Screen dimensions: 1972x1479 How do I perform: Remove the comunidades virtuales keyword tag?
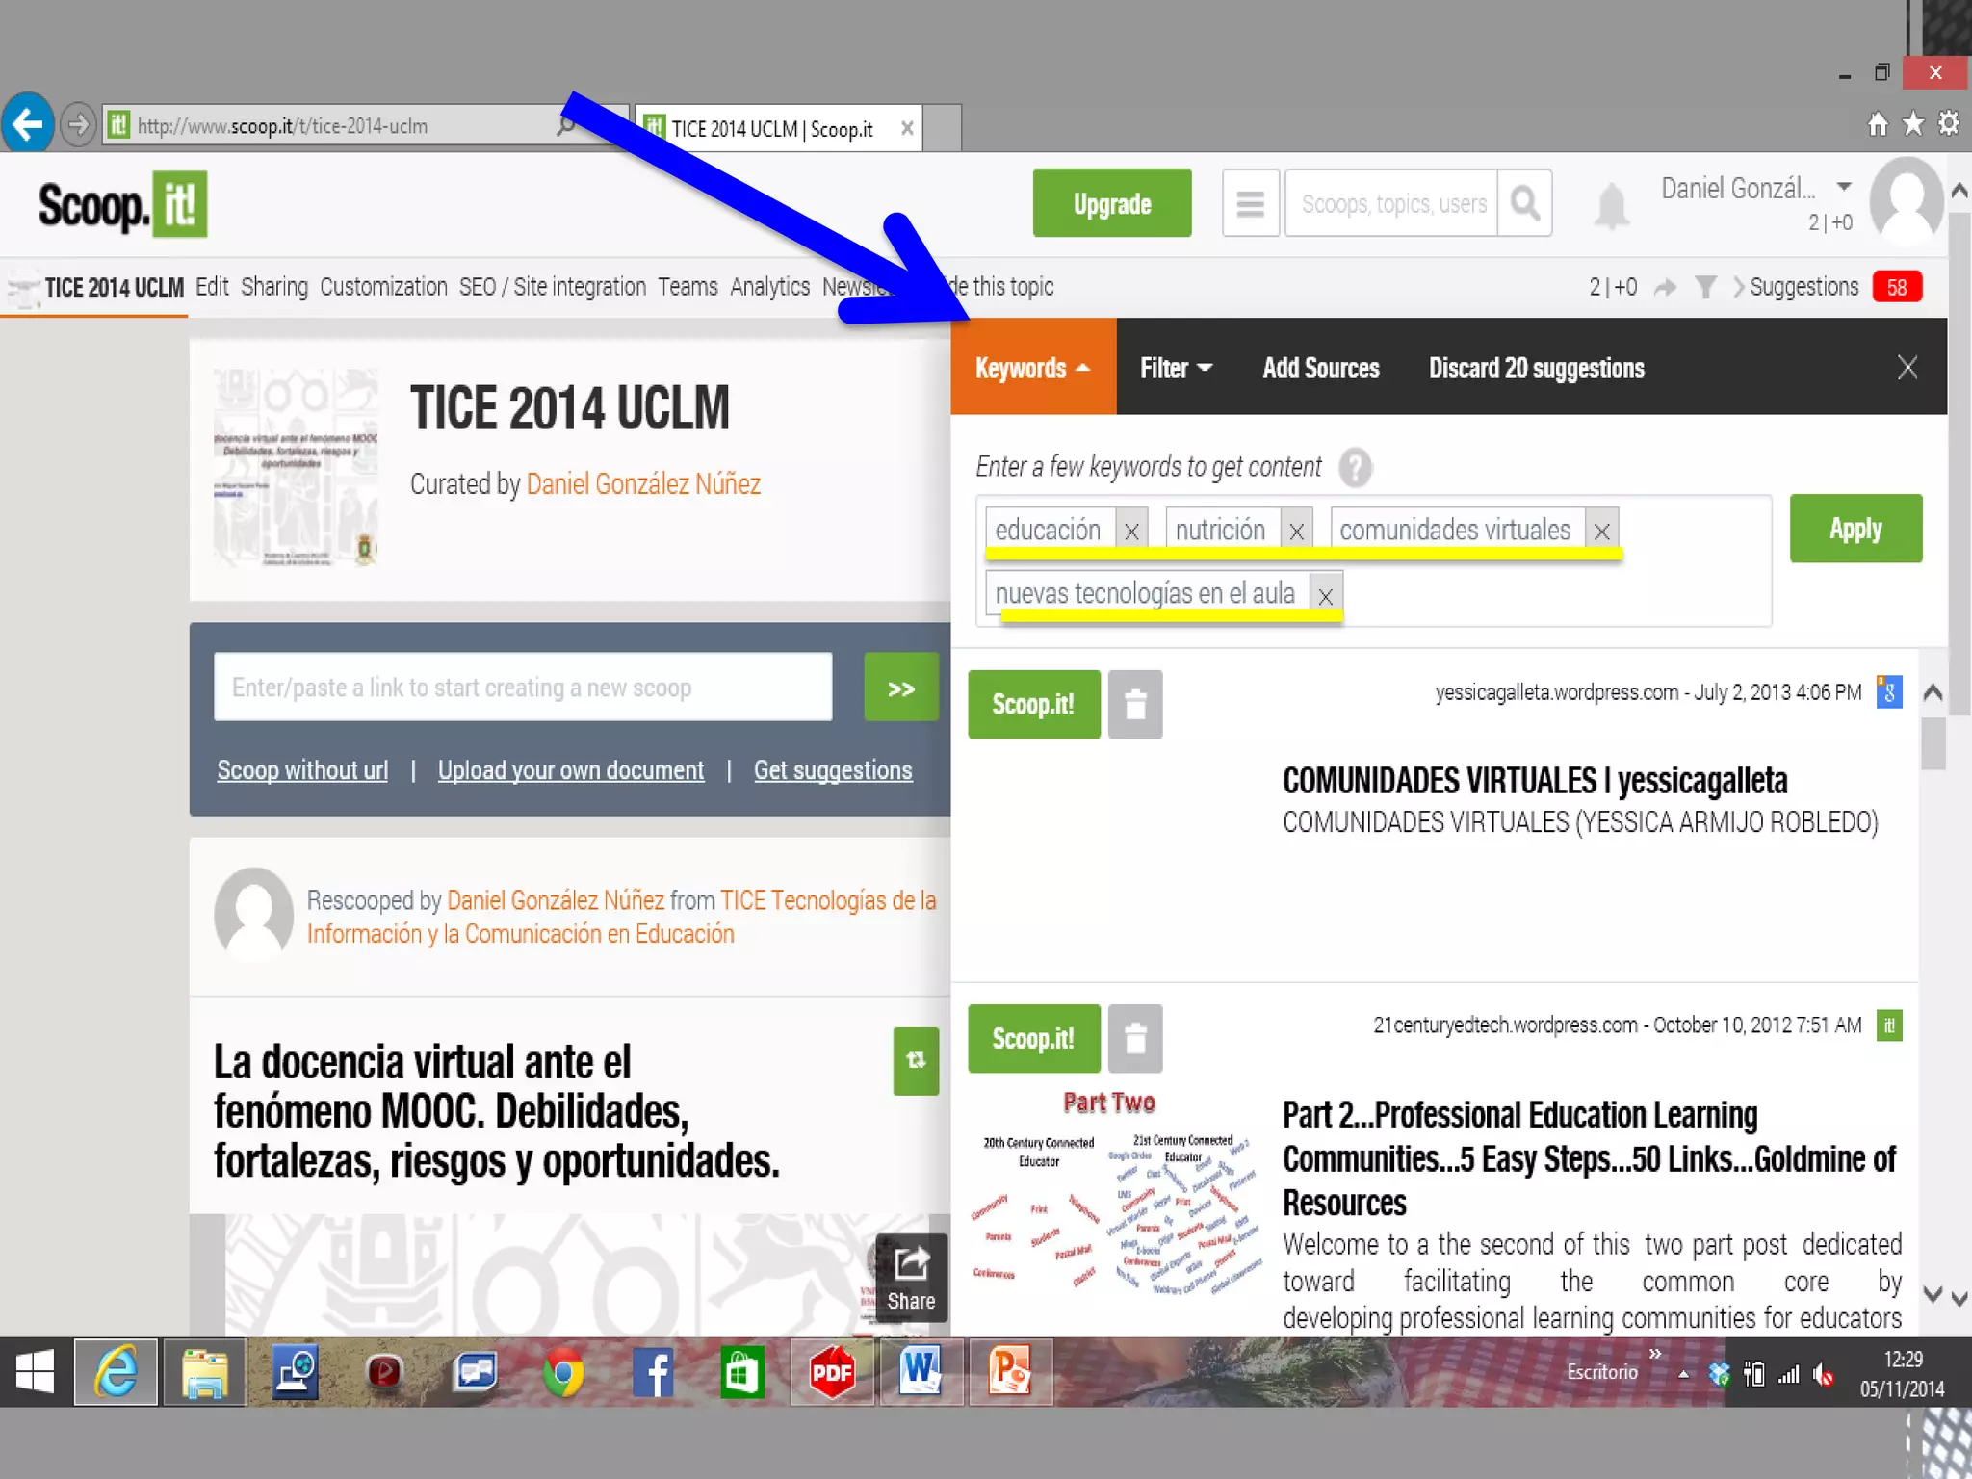1601,531
